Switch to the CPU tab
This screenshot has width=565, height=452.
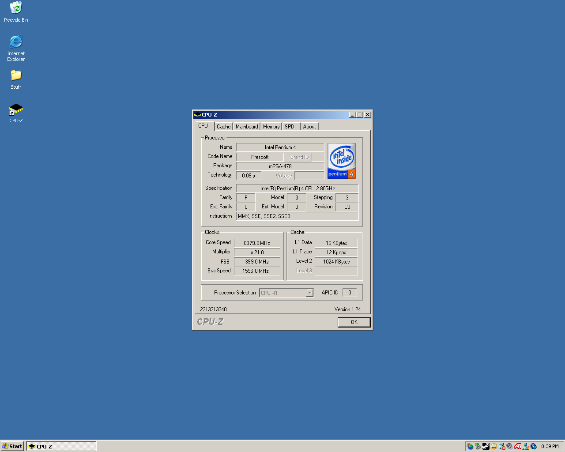[203, 126]
